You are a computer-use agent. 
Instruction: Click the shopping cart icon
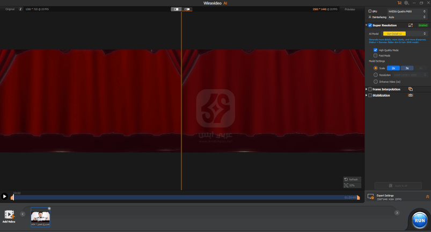click(399, 3)
